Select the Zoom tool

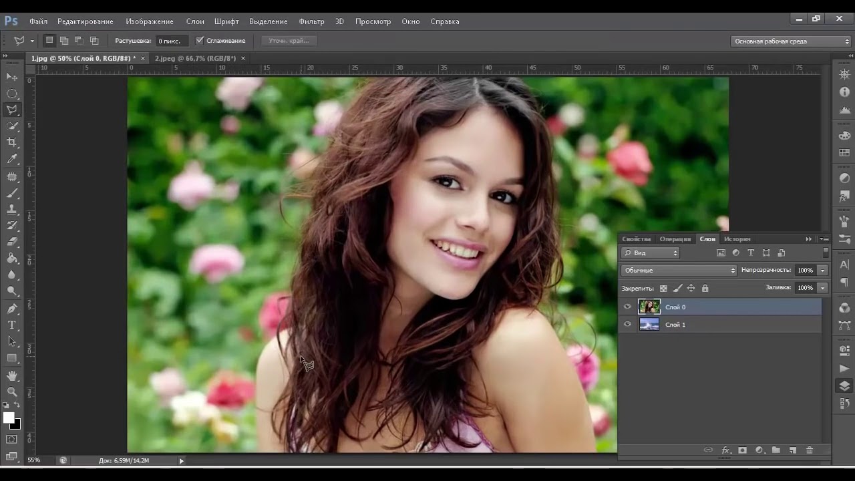pyautogui.click(x=12, y=392)
